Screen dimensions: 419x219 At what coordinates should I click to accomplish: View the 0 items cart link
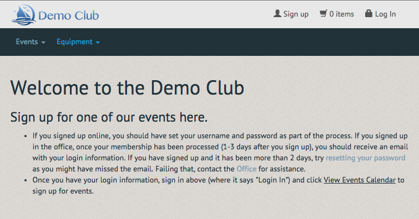(x=341, y=14)
